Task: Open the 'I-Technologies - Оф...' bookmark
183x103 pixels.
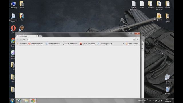Action: pos(105,44)
